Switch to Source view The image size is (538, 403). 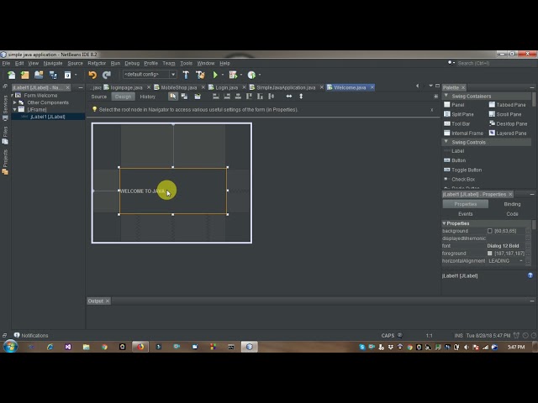tap(99, 97)
